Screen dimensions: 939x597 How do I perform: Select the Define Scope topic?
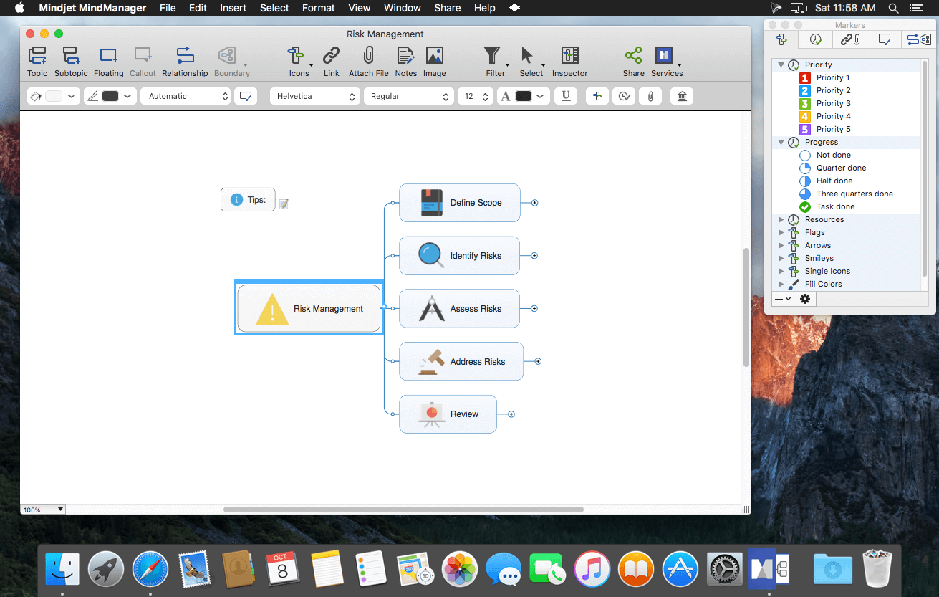coord(459,203)
